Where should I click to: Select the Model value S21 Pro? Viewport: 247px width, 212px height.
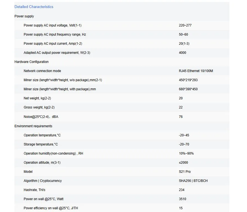[x=185, y=172]
